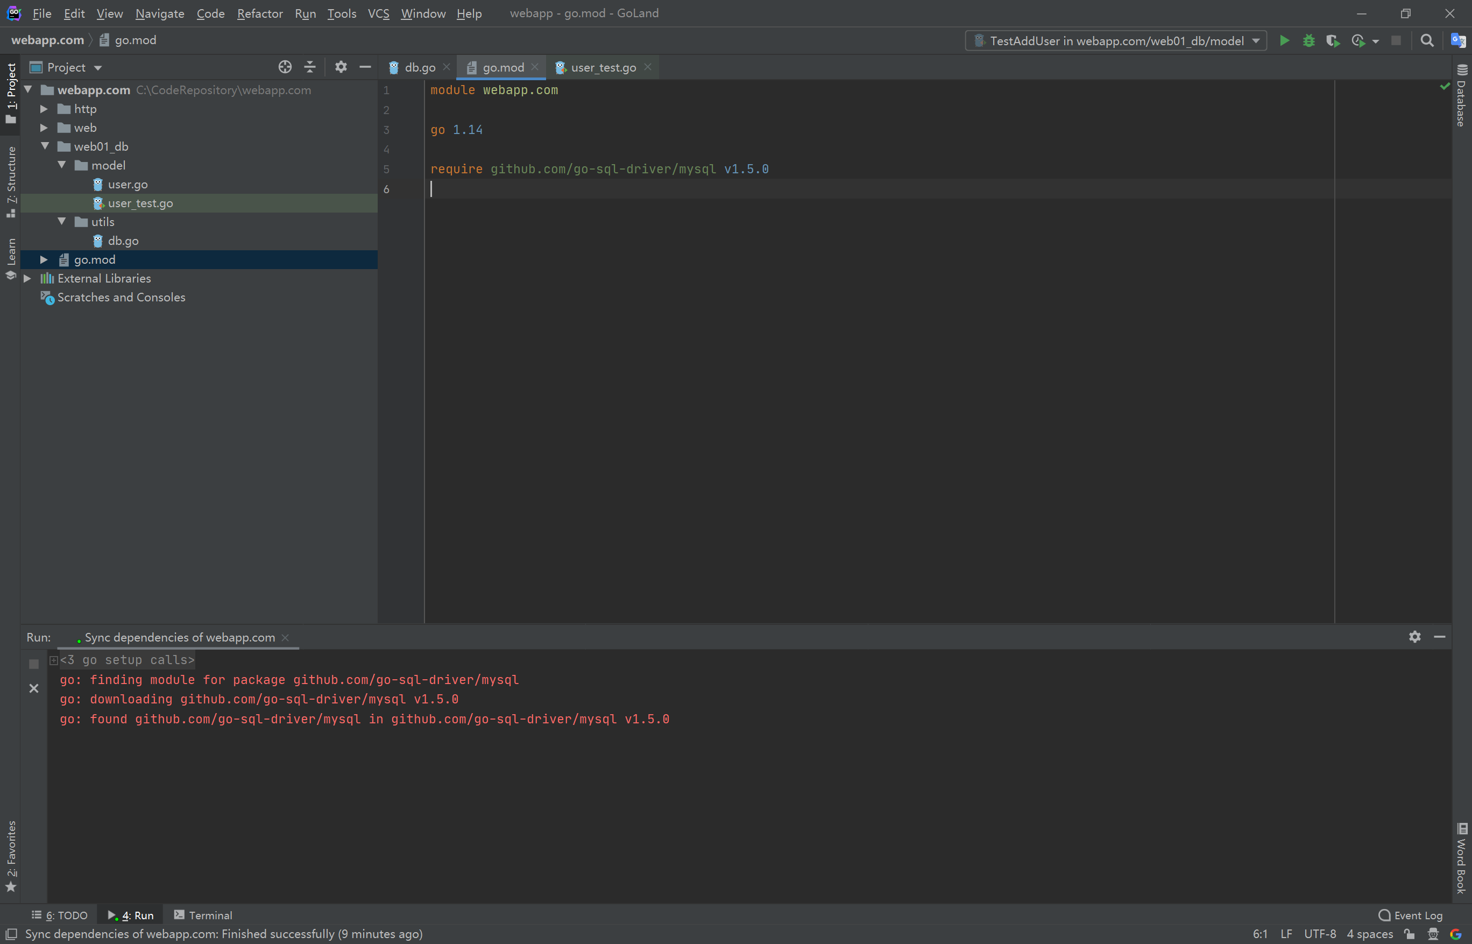Collapse All icon in Project panel
The width and height of the screenshot is (1472, 944).
click(x=309, y=67)
